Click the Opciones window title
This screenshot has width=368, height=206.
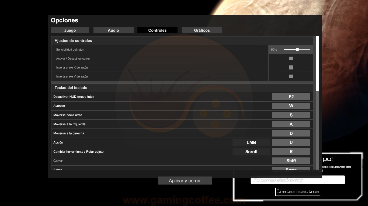[x=64, y=20]
